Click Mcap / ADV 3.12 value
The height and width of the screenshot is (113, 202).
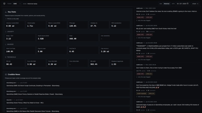tap(9, 39)
